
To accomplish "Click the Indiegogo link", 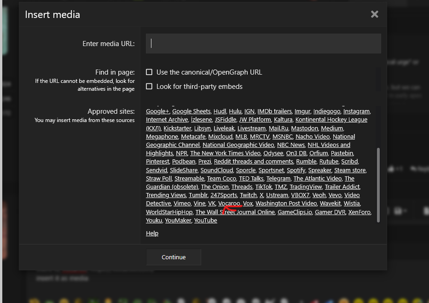I will [x=327, y=111].
